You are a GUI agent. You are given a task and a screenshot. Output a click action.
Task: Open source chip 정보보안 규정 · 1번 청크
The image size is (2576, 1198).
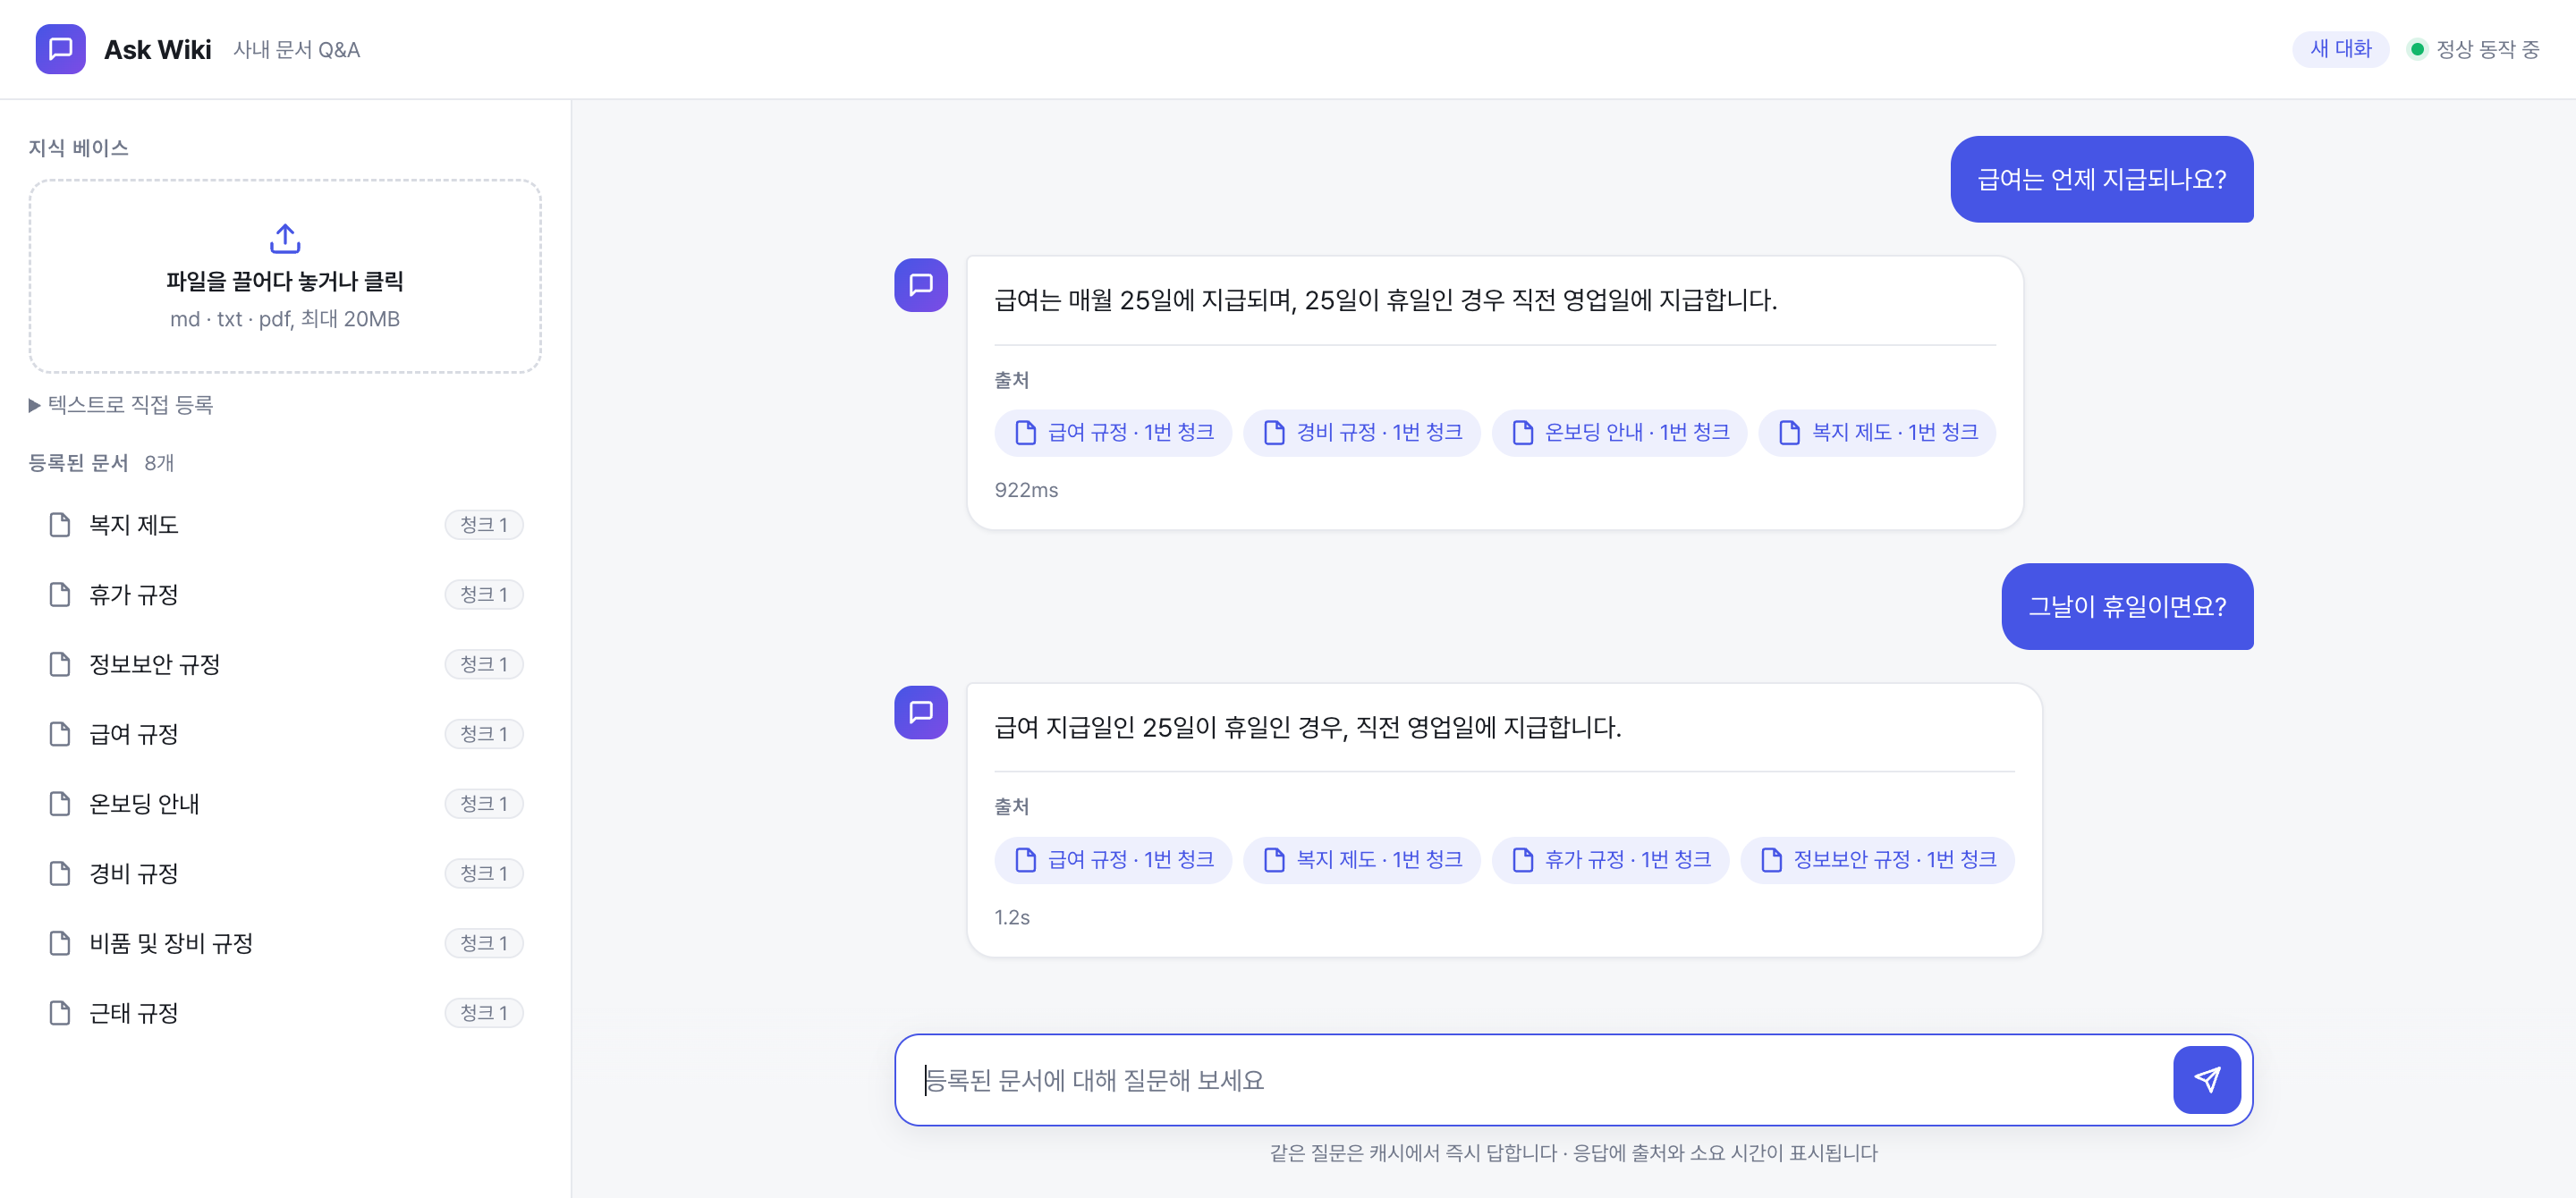1877,860
